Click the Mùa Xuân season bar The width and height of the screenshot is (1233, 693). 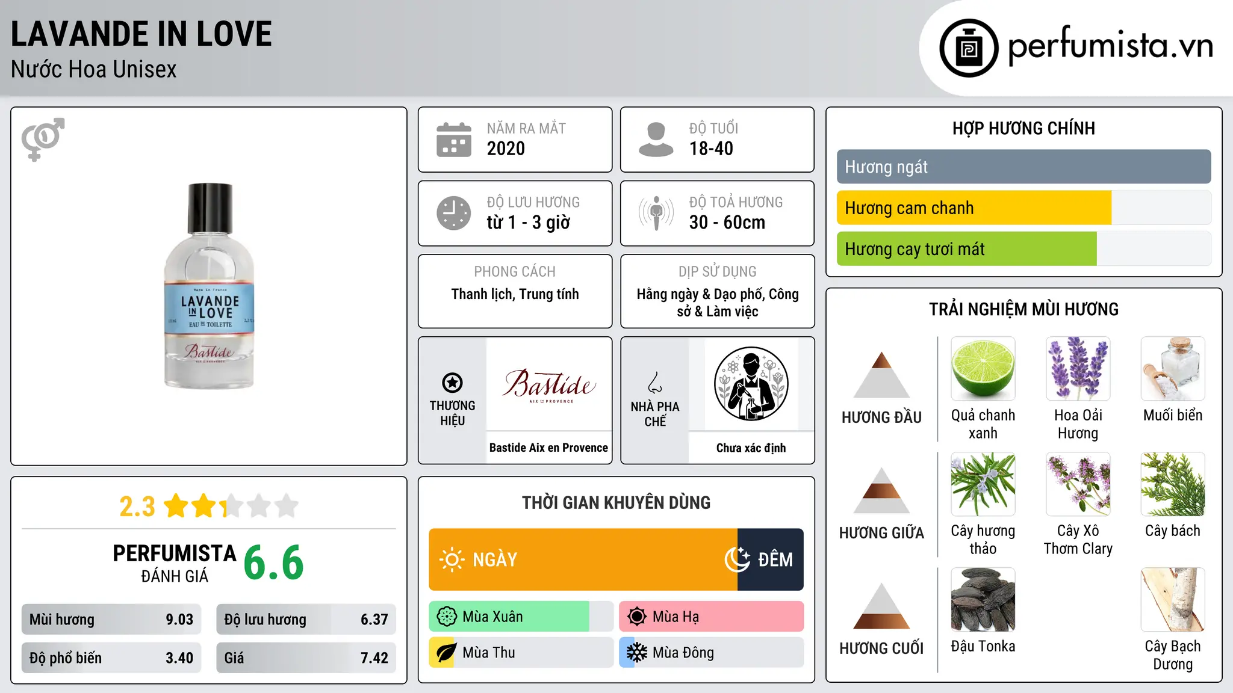521,617
